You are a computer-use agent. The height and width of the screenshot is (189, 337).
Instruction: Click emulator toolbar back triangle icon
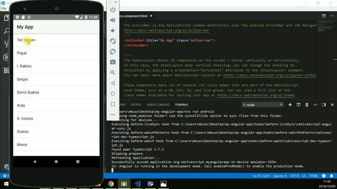[113, 83]
